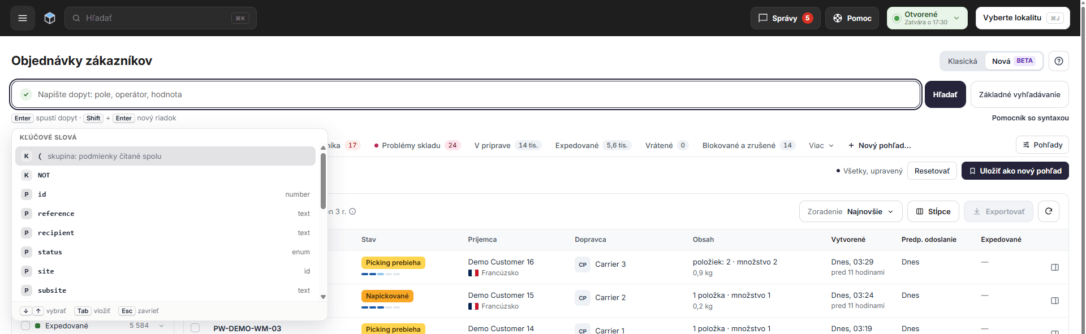
Task: Open the Otvorené status dropdown
Action: click(926, 18)
